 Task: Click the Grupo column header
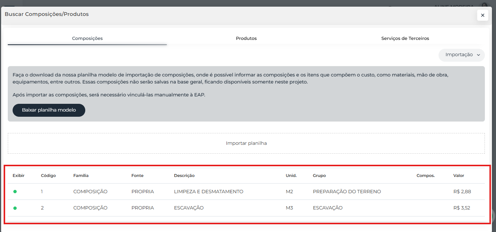319,175
